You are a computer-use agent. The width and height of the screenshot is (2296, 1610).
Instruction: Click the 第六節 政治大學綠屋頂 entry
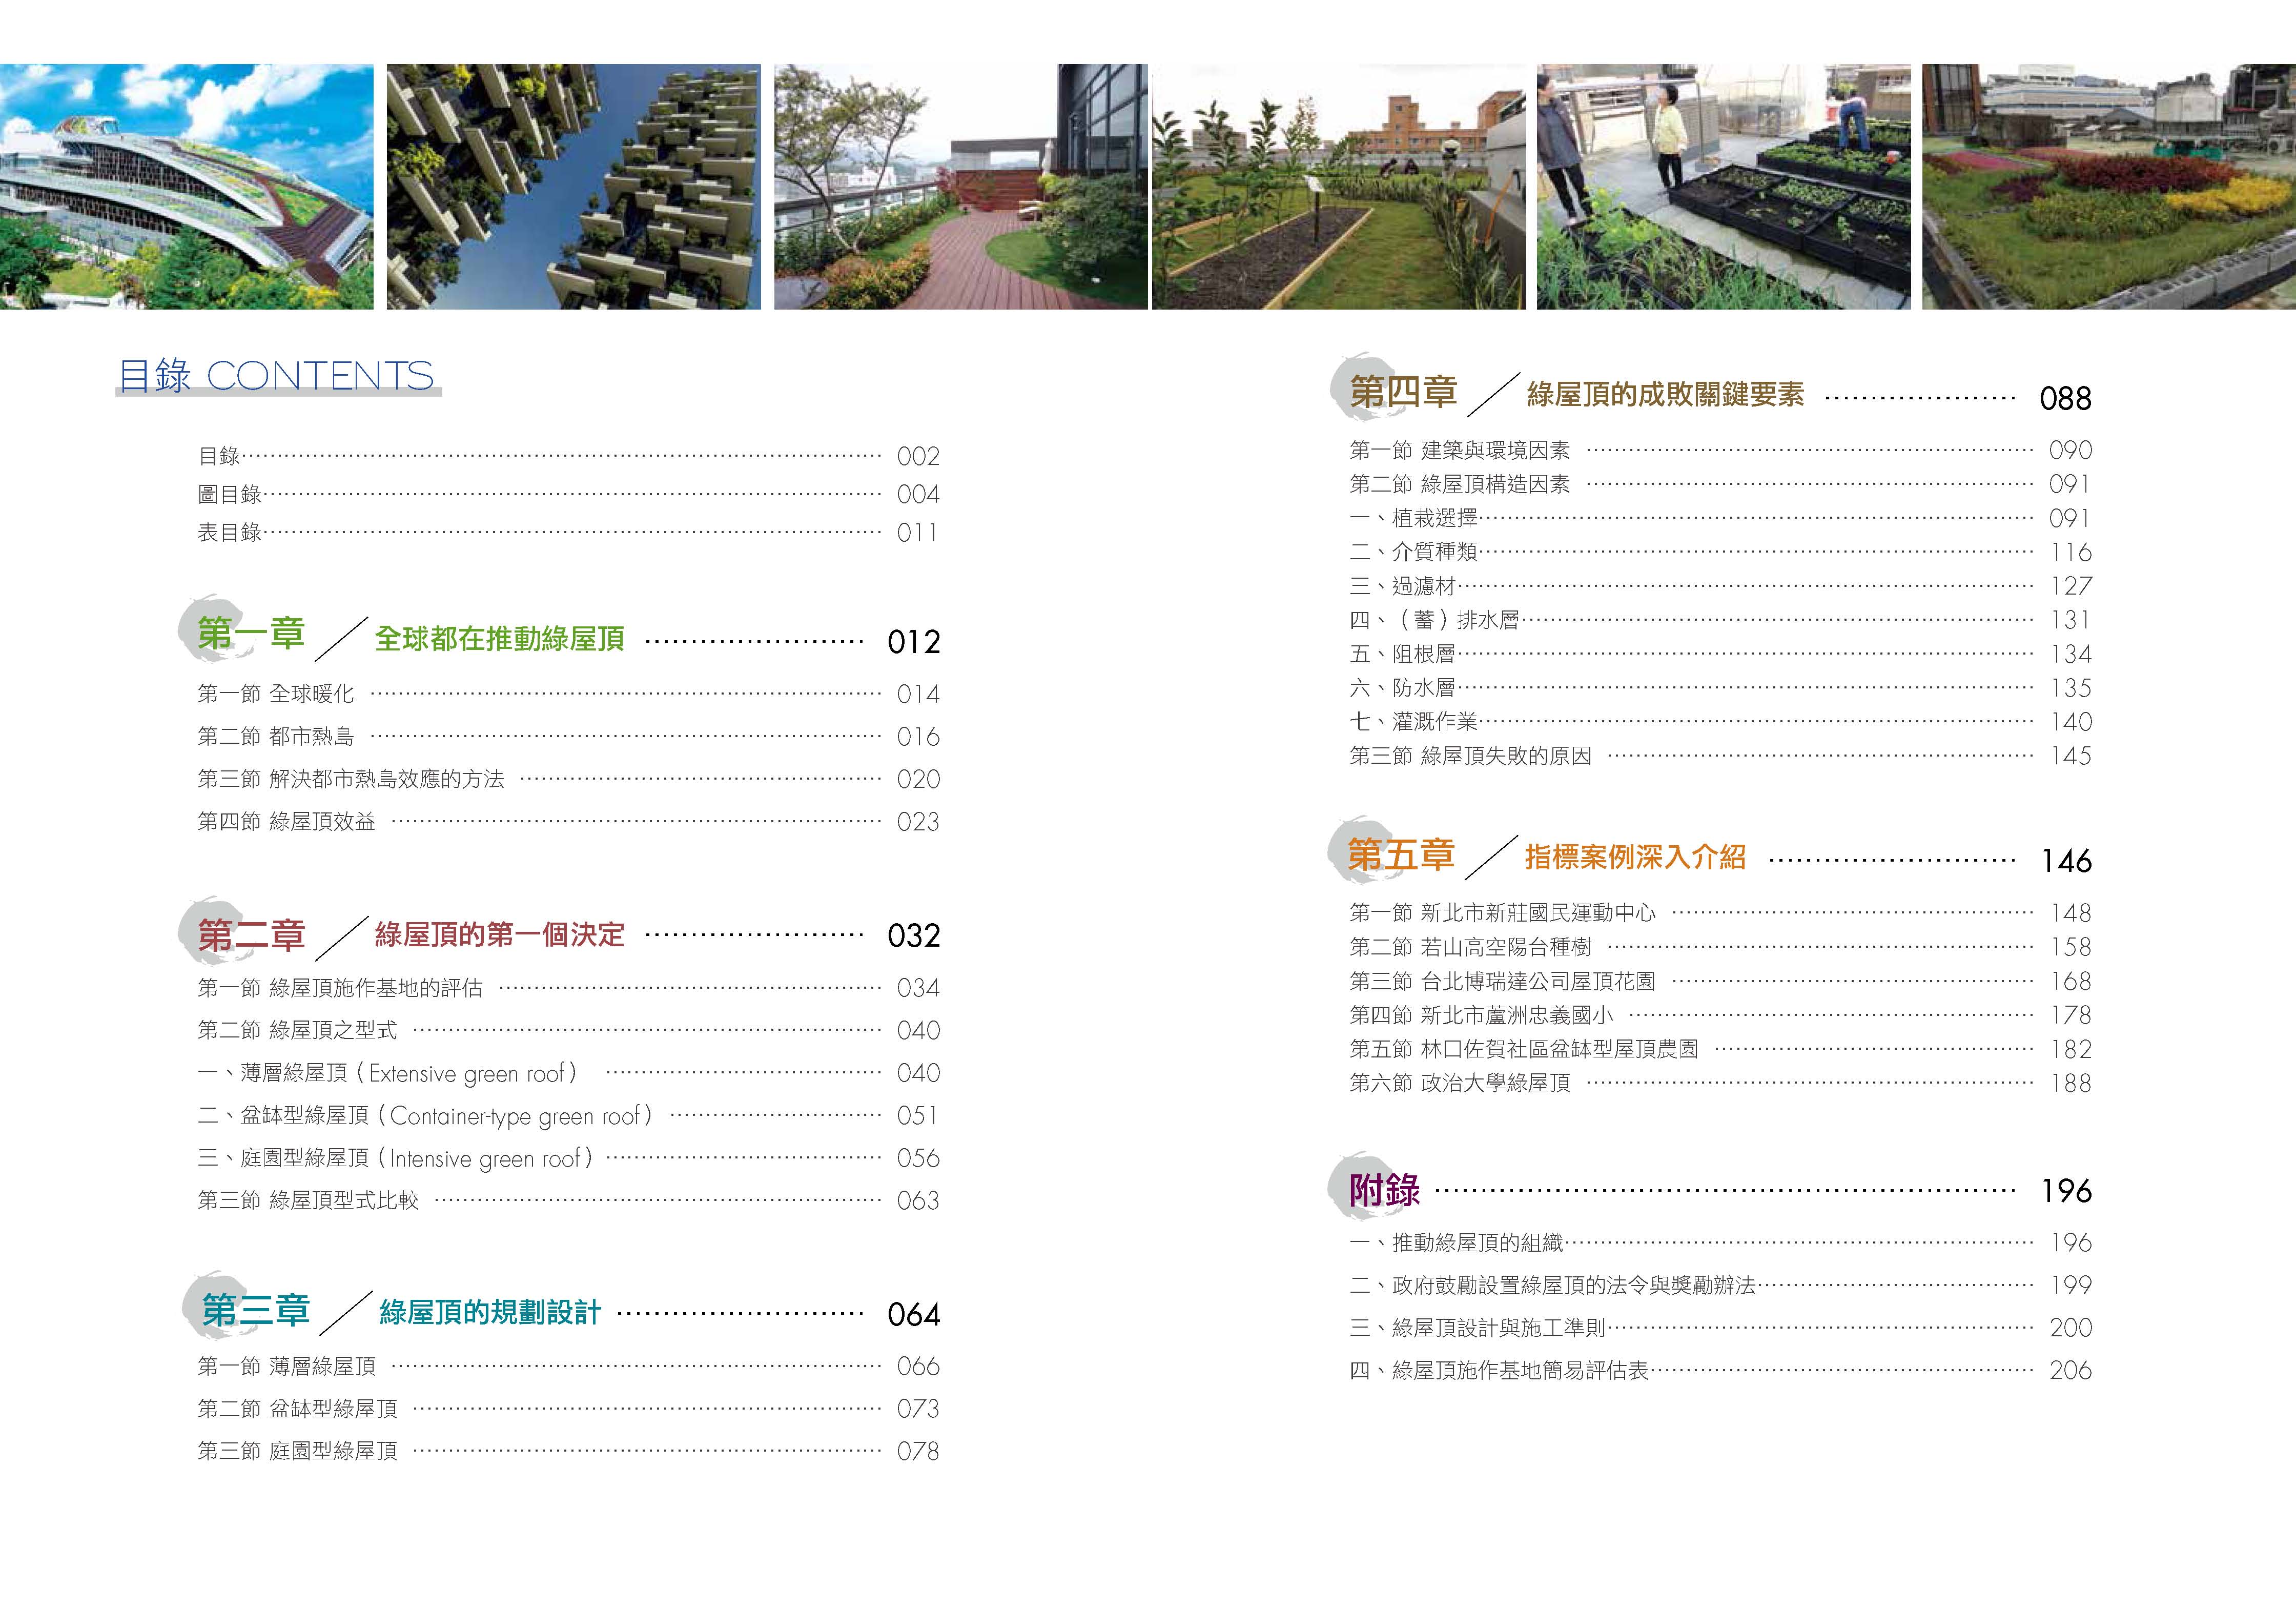click(x=1720, y=1083)
